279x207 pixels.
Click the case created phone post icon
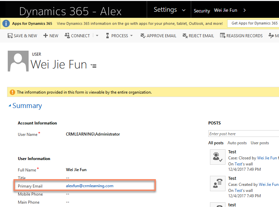point(218,184)
